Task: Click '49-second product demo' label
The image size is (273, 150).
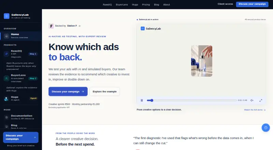Action: point(255,19)
